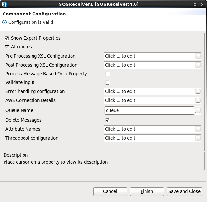This screenshot has width=207, height=202.
Task: Select the Post Processing XSL Configuration label
Action: point(41,65)
